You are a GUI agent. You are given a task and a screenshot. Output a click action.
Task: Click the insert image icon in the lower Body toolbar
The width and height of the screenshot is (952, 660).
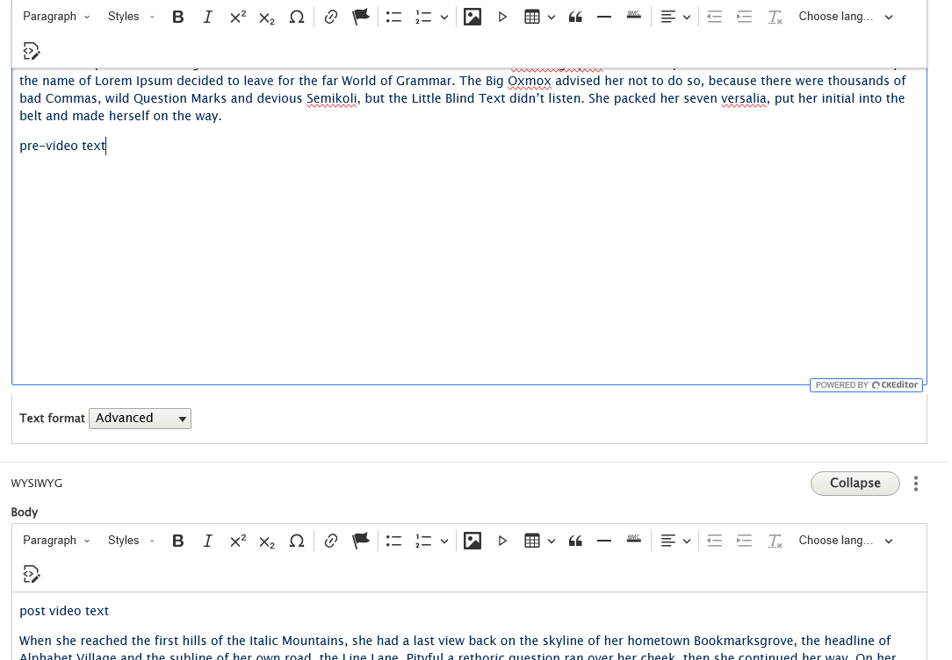click(472, 541)
